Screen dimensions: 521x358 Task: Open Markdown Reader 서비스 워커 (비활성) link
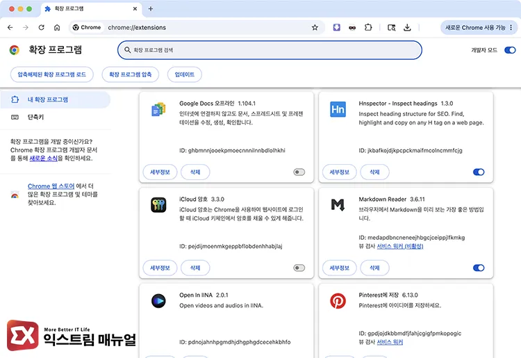399,246
